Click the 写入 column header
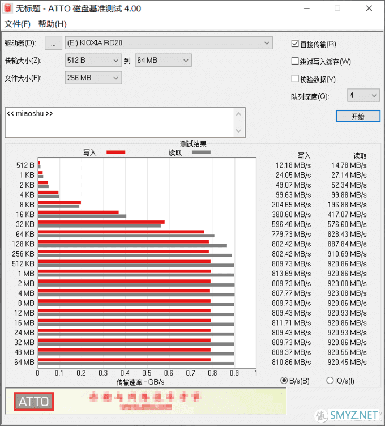 point(304,156)
